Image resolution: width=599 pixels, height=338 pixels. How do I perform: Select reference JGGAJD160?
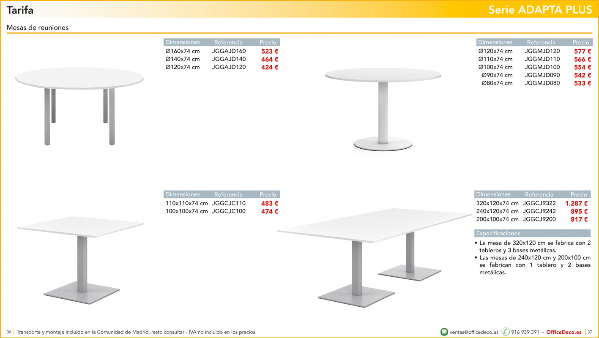click(x=229, y=51)
